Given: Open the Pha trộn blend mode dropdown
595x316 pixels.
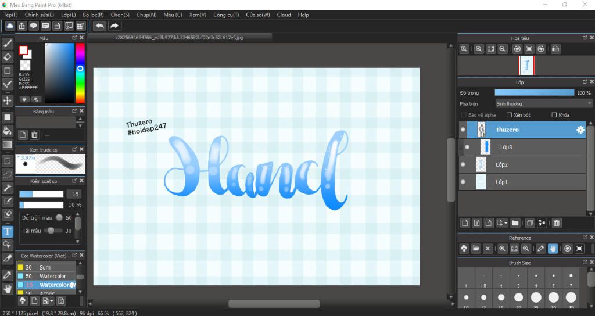Looking at the screenshot, I should coord(543,103).
